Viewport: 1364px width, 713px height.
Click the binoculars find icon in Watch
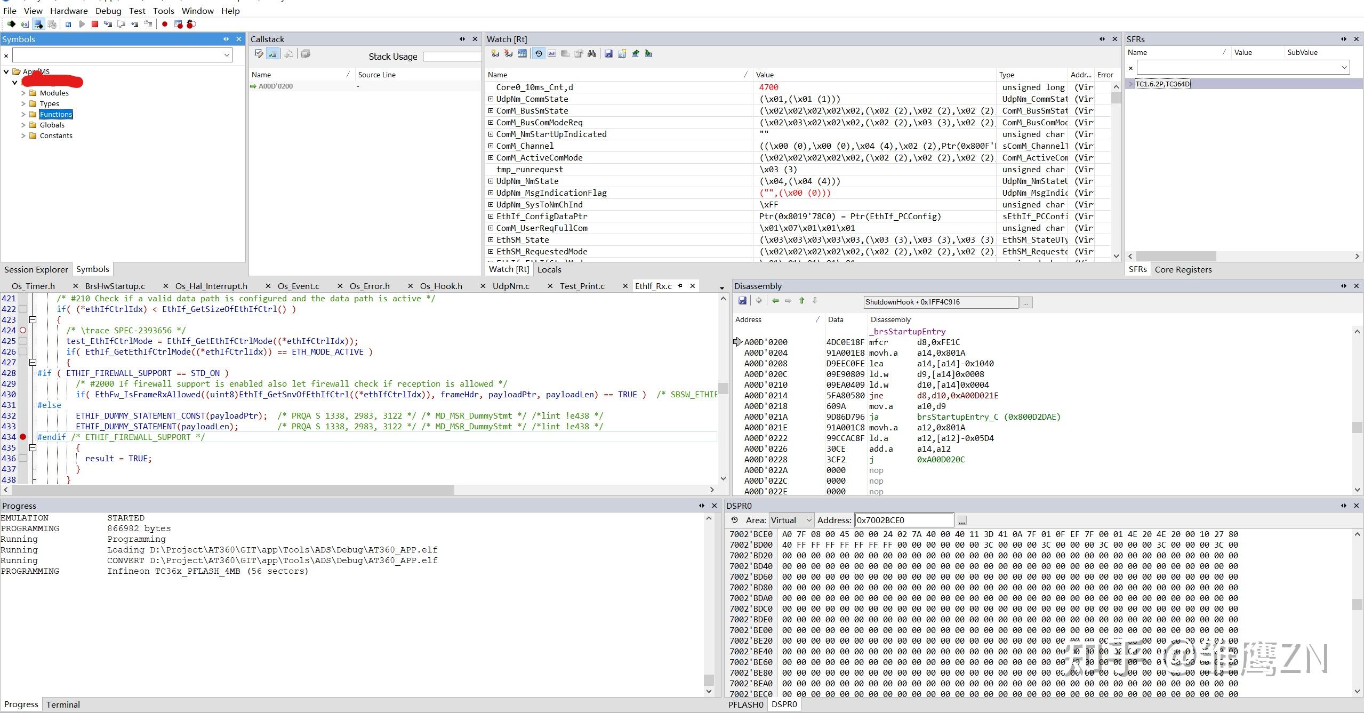592,53
